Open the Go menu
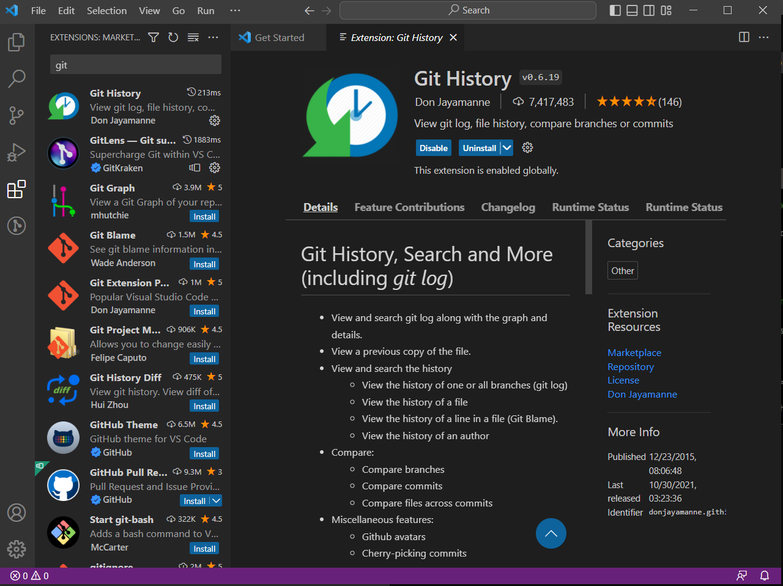The image size is (783, 586). [179, 10]
